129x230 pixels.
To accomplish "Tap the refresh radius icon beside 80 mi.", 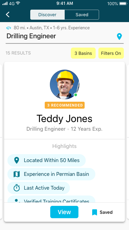I will click(9, 28).
